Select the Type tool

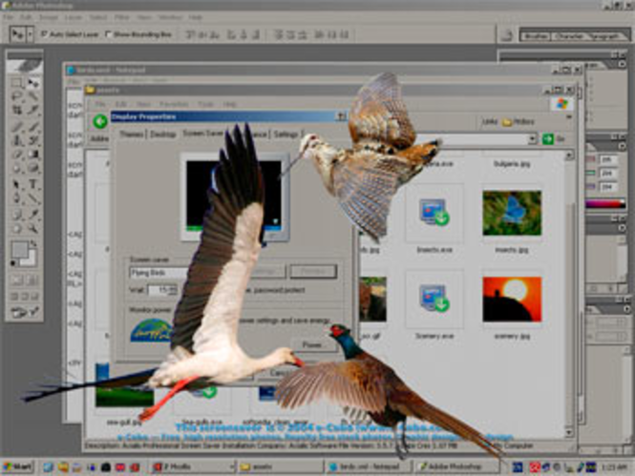33,184
